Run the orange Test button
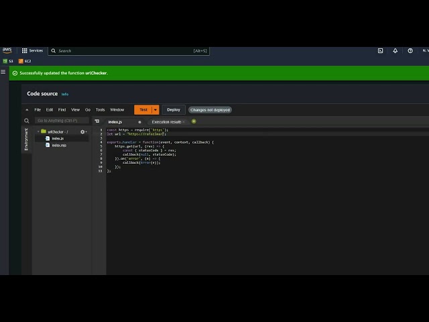 (143, 110)
